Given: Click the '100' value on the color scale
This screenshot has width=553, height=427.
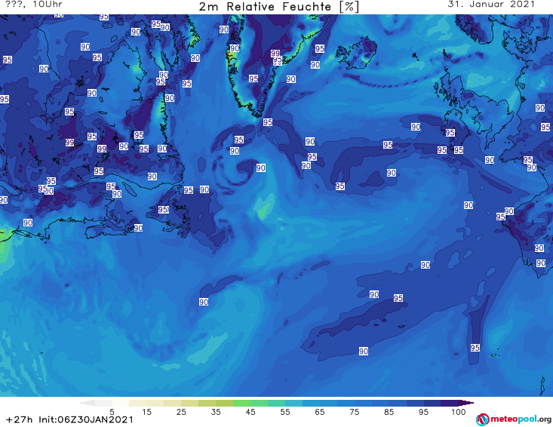Looking at the screenshot, I should point(458,412).
